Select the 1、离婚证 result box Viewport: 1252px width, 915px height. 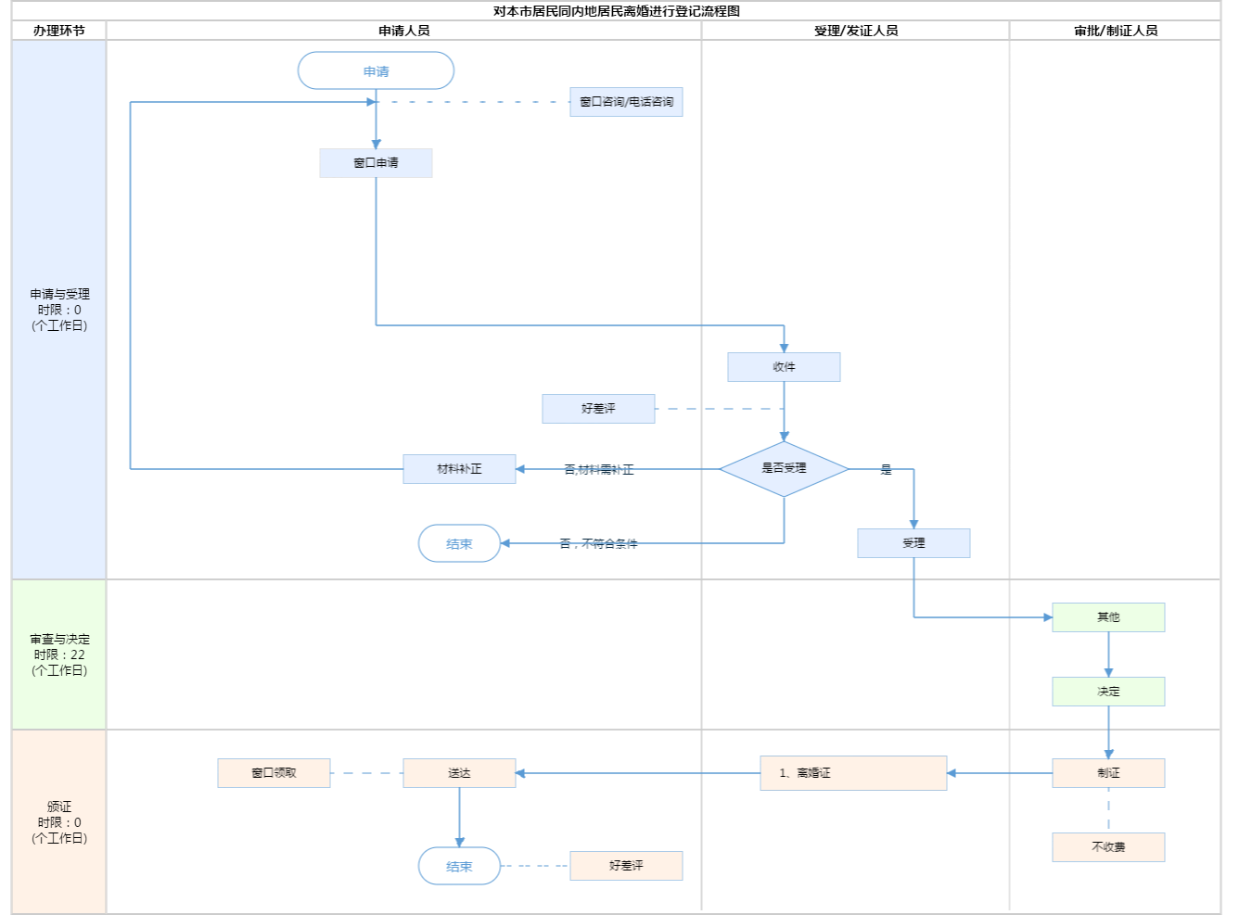pyautogui.click(x=853, y=773)
